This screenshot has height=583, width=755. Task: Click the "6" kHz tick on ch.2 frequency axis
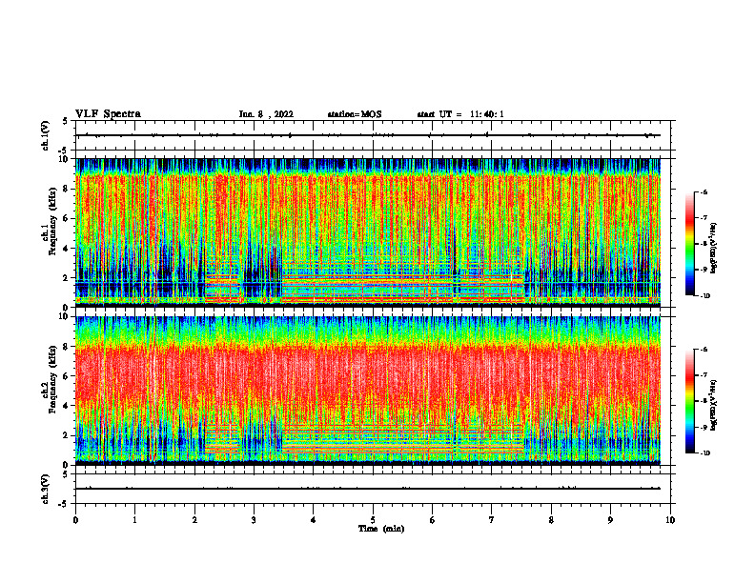coord(66,376)
